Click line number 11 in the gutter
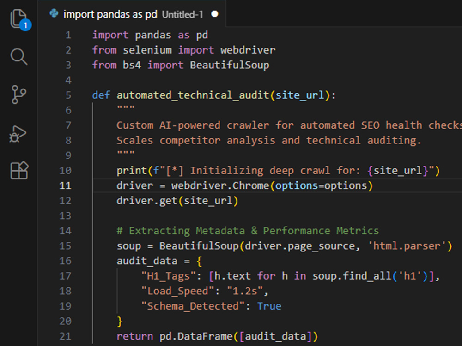The height and width of the screenshot is (346, 462). point(65,185)
